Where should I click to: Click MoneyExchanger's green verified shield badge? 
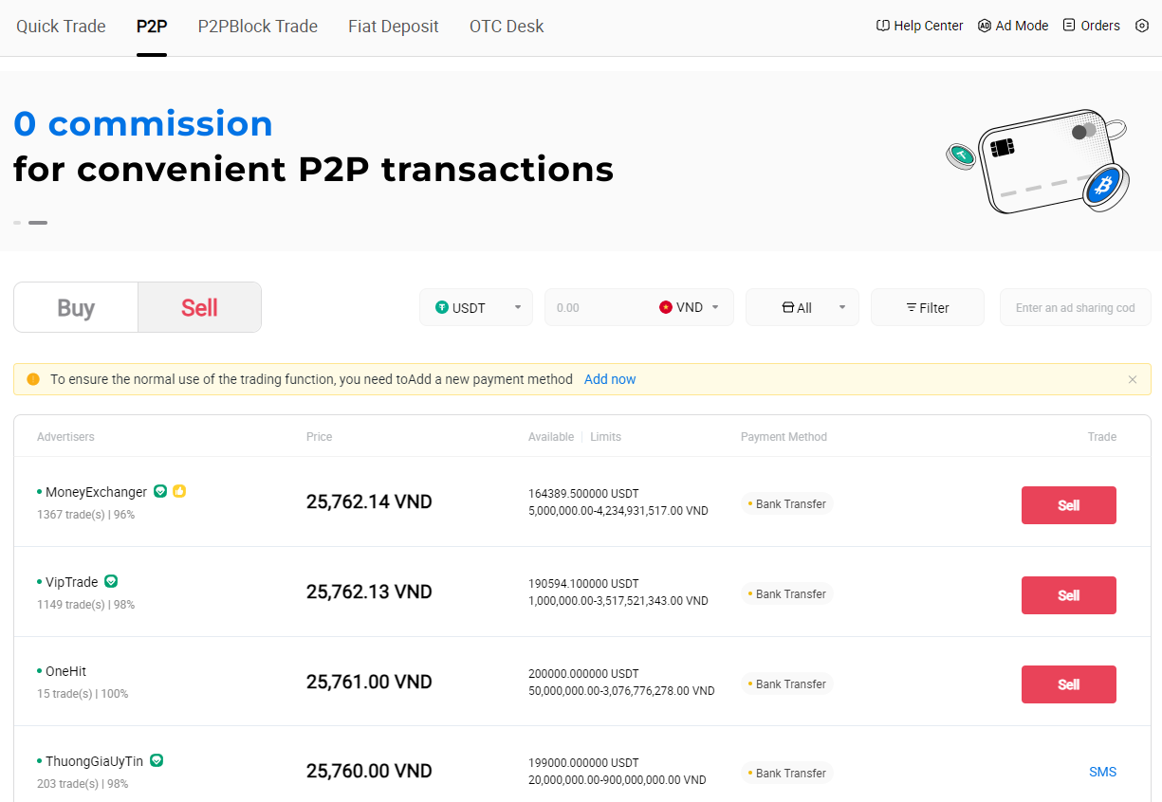coord(160,491)
